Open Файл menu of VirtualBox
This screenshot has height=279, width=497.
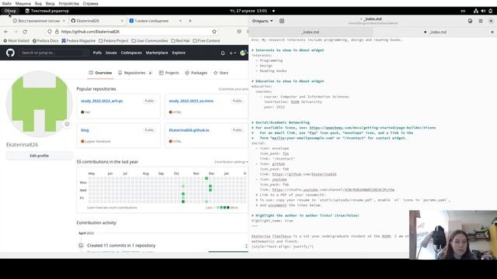pos(6,3)
